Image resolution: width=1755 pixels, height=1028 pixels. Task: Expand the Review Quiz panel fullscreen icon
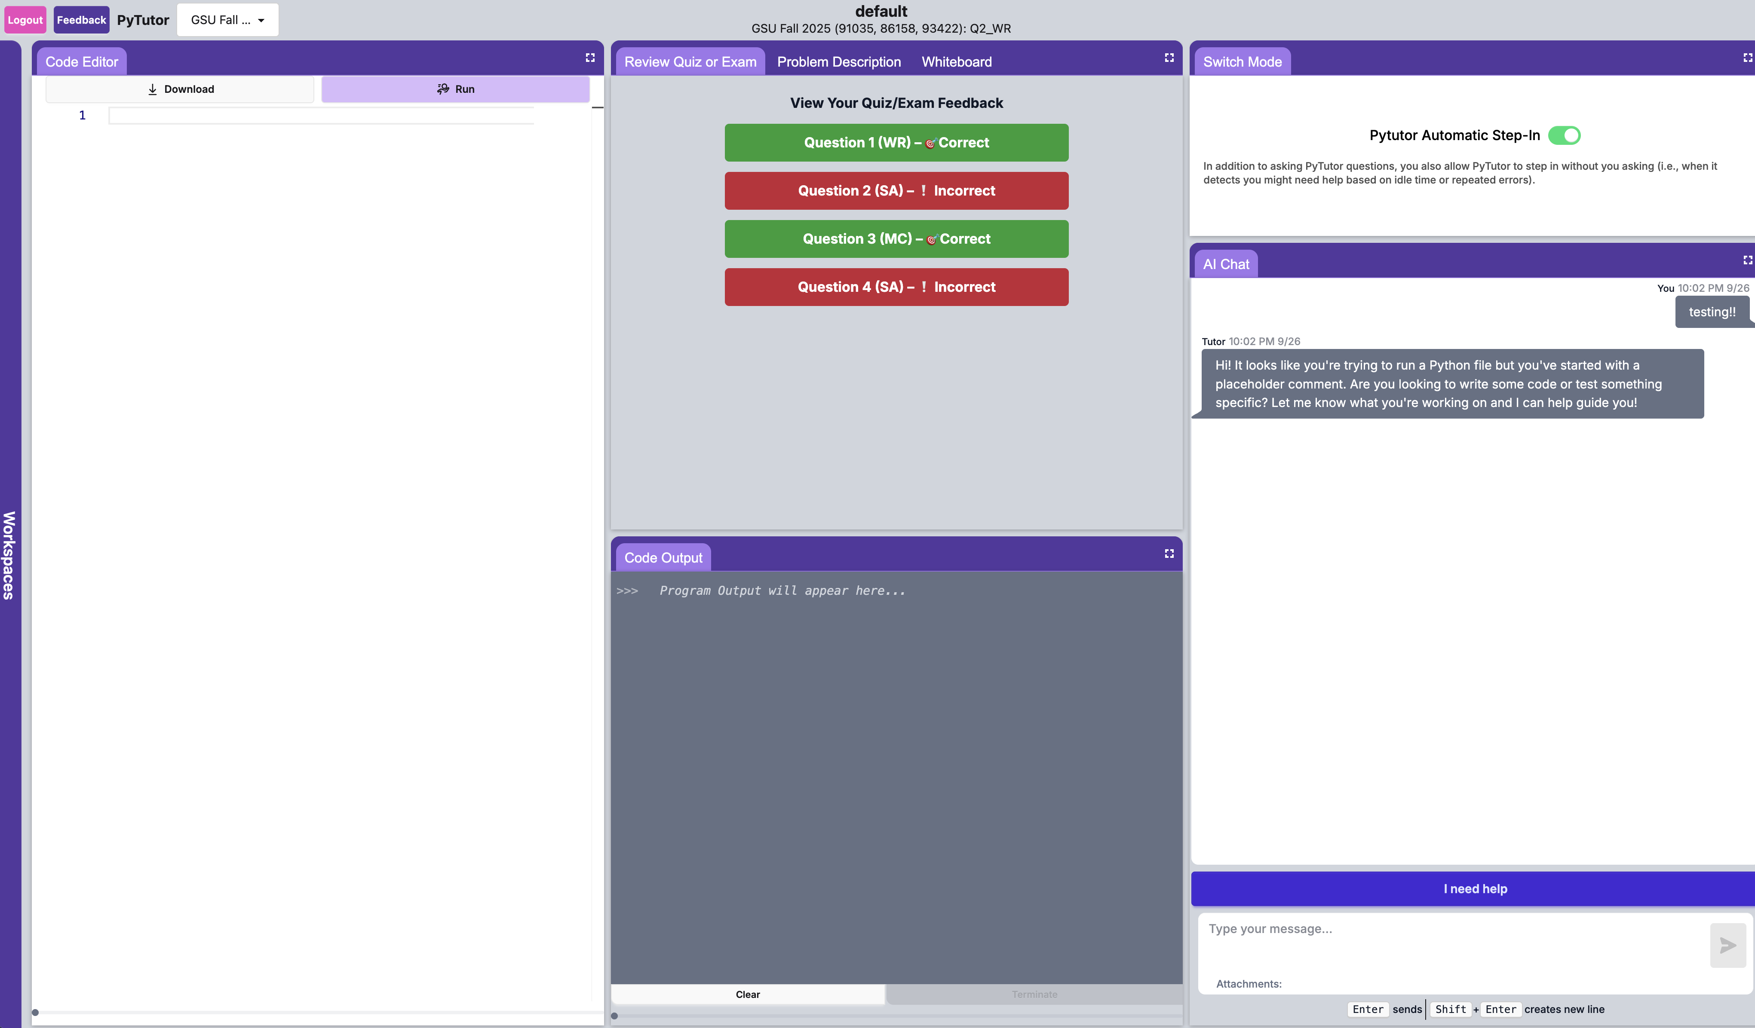(1169, 58)
